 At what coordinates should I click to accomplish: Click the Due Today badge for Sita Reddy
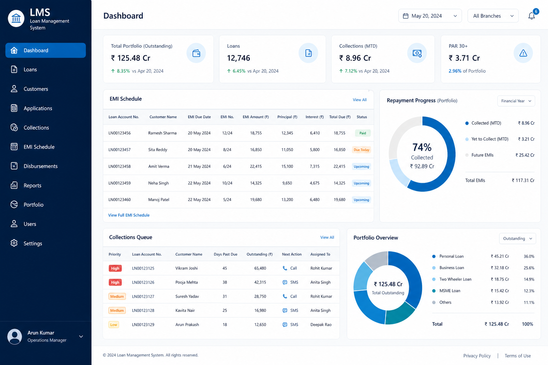coord(361,150)
